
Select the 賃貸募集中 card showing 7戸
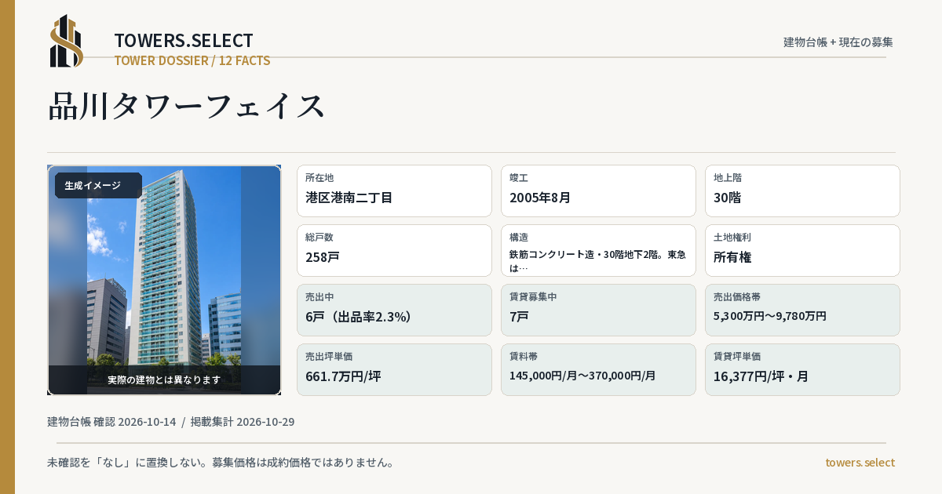[598, 310]
